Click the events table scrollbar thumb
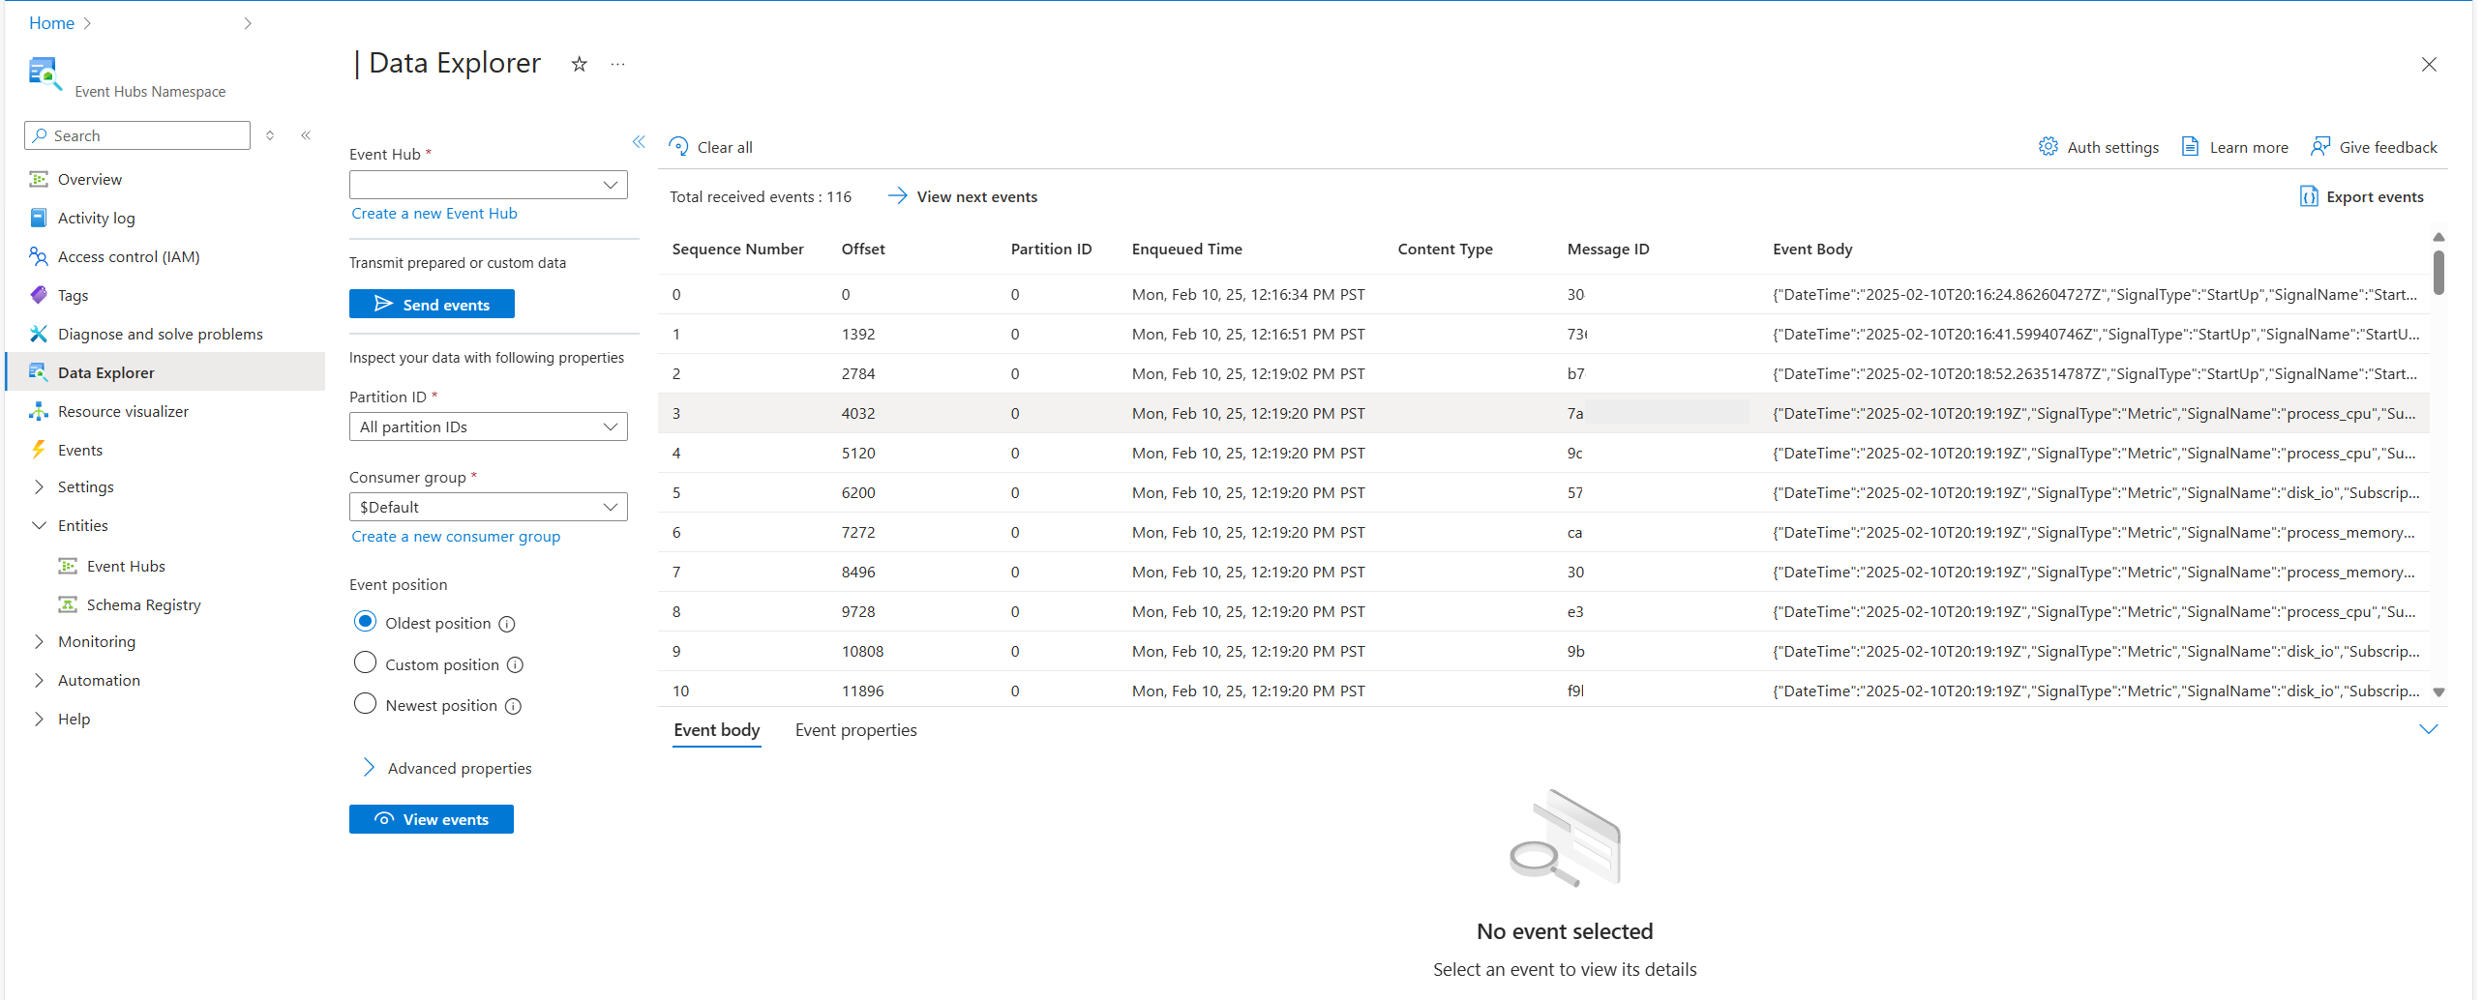Image resolution: width=2483 pixels, height=1000 pixels. (x=2438, y=273)
